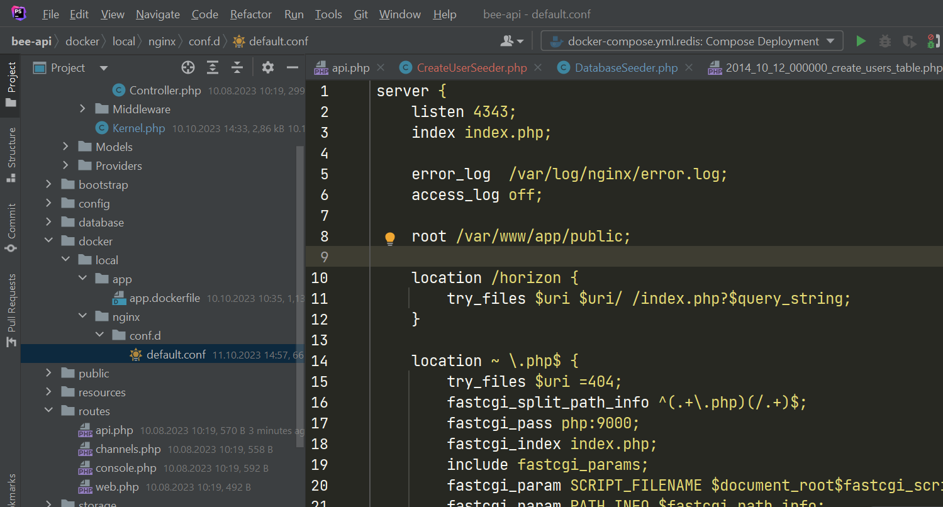Click the green Run button in toolbar
943x507 pixels.
point(861,41)
